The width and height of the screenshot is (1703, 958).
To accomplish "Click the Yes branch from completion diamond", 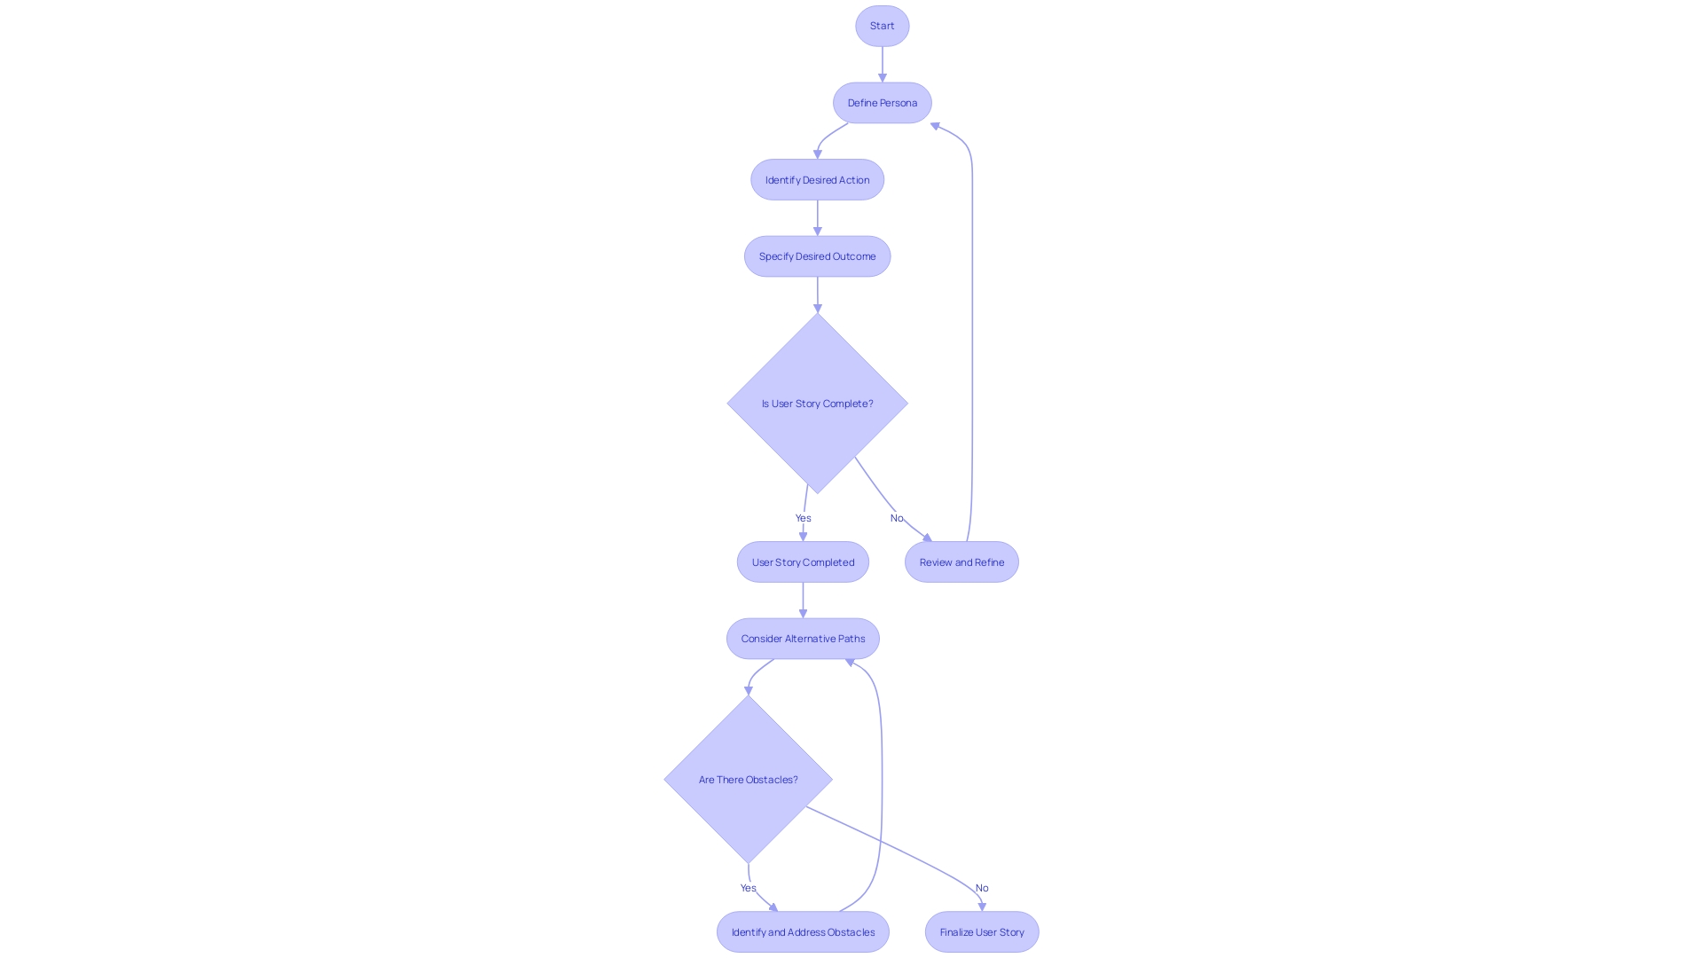I will pos(803,517).
